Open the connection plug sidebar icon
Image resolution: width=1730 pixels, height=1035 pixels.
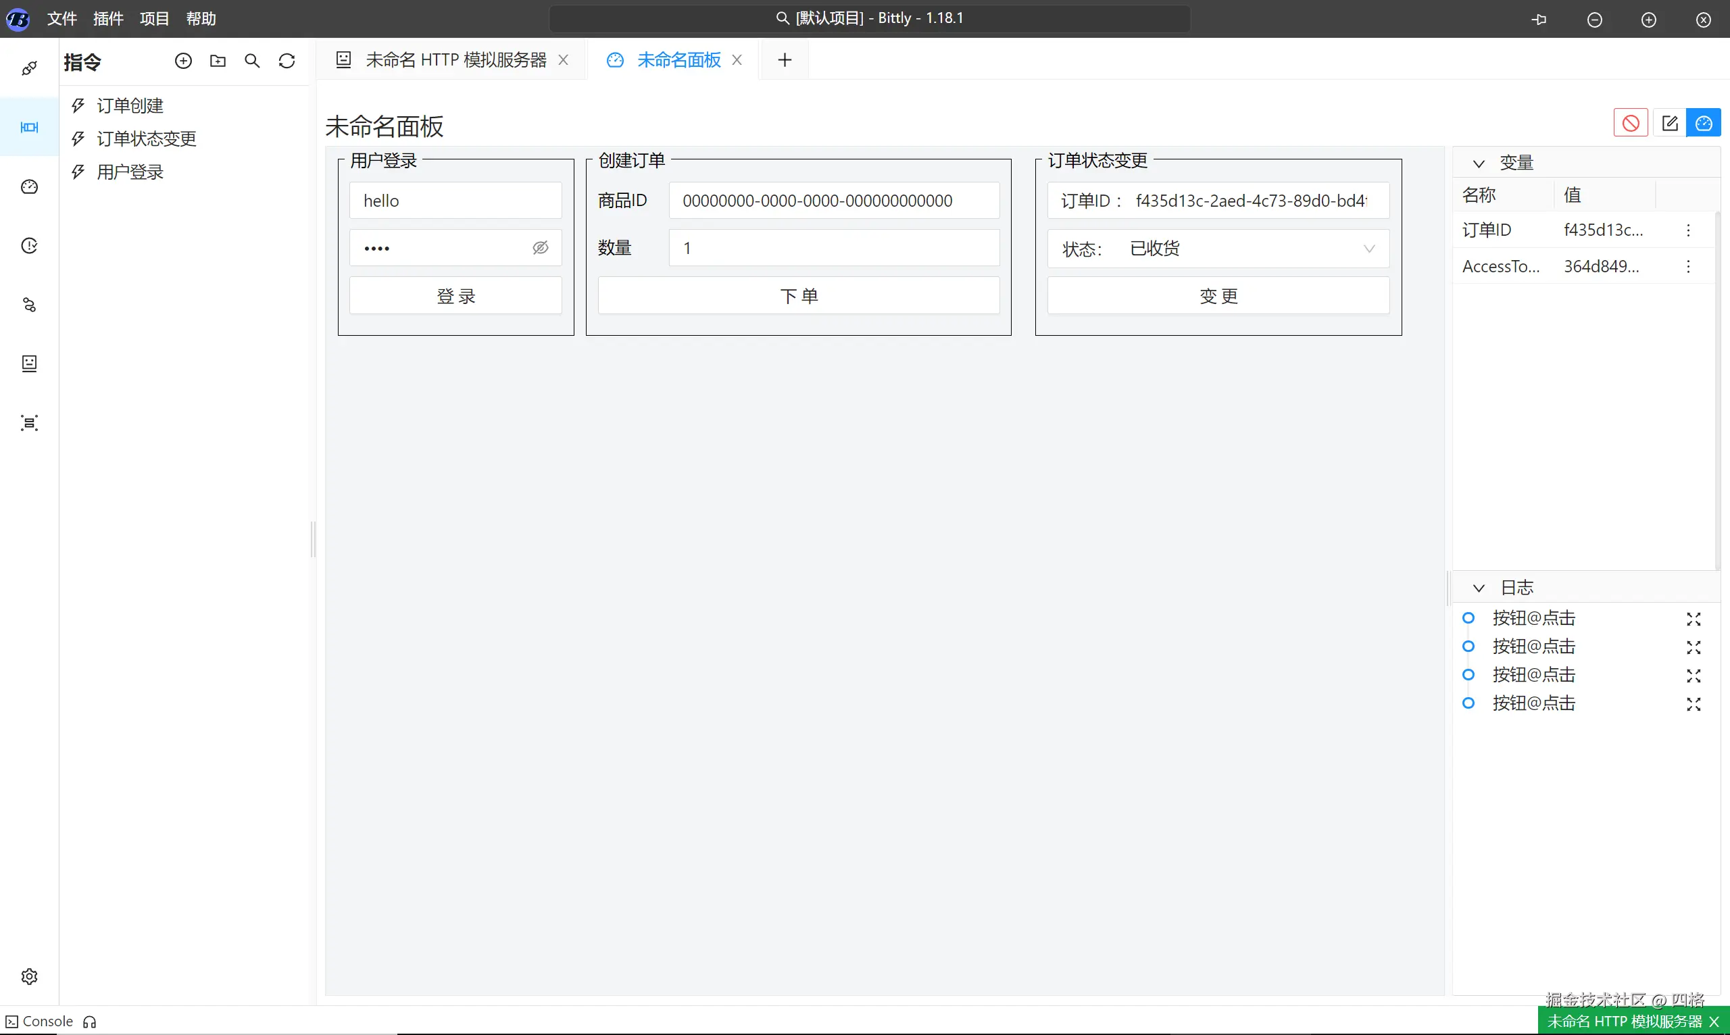click(x=29, y=68)
